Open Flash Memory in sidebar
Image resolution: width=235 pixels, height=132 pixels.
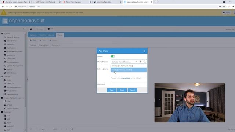pyautogui.click(x=12, y=94)
